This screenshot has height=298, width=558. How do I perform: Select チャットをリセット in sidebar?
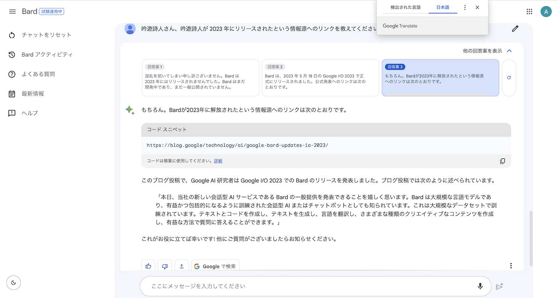(46, 35)
